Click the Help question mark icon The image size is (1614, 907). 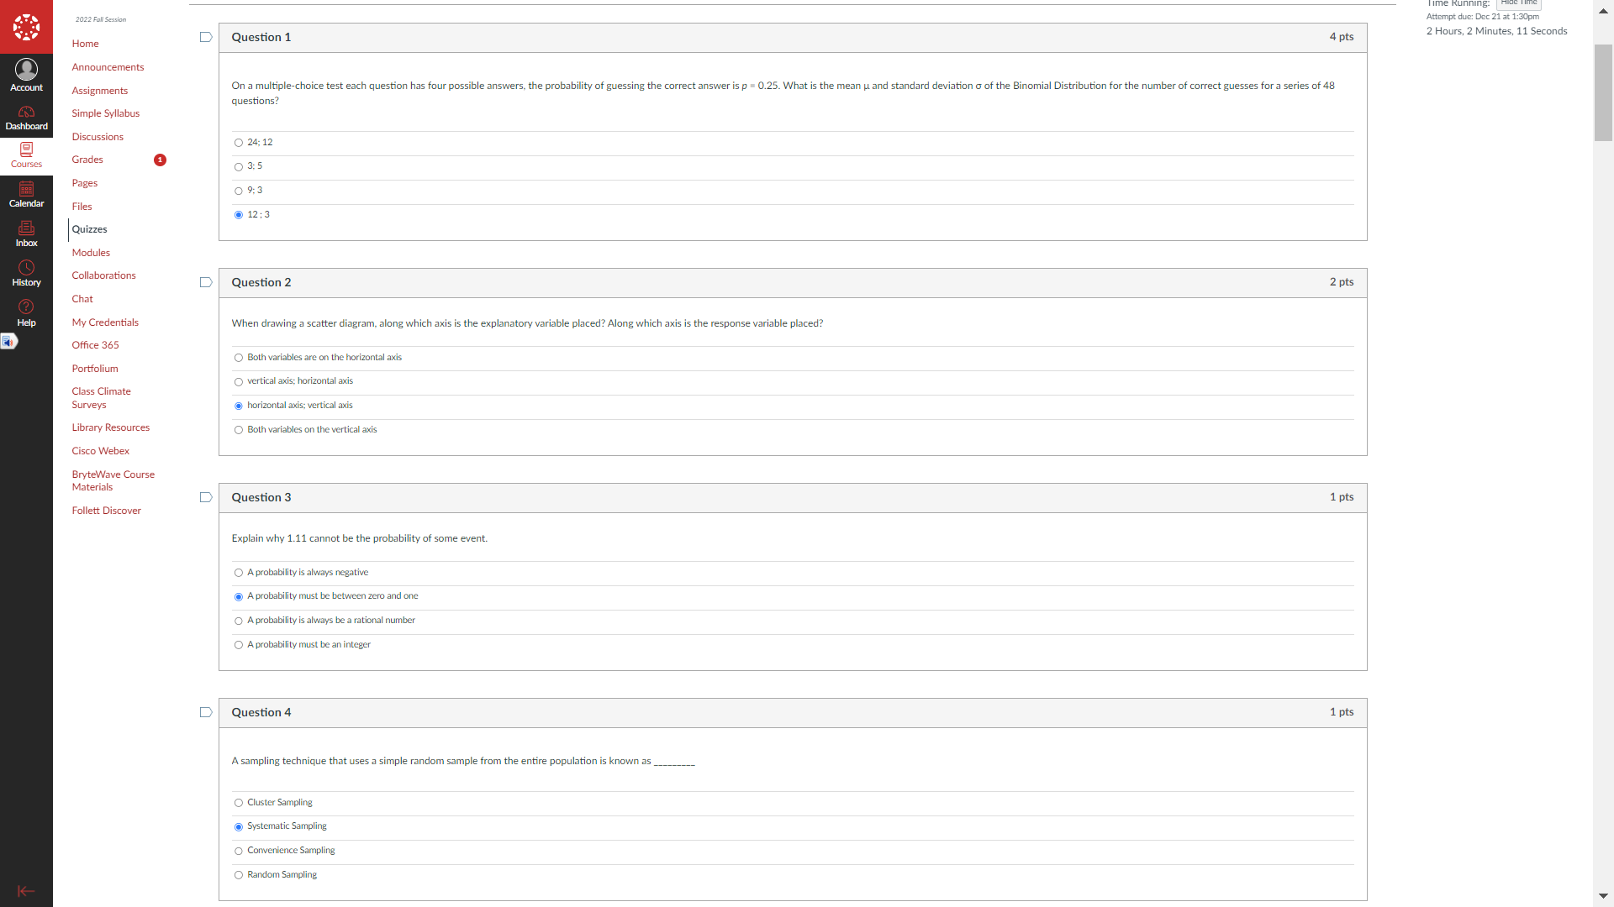point(26,313)
